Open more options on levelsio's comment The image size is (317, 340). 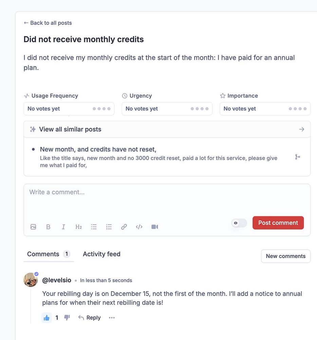pos(112,318)
